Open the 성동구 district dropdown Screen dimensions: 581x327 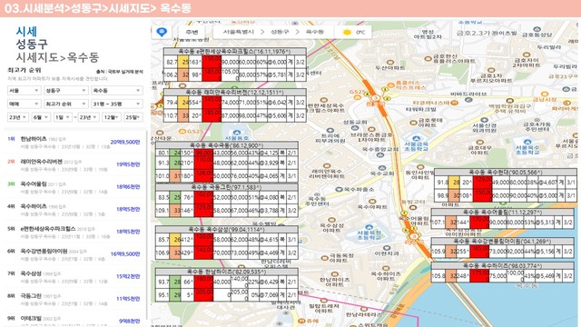65,91
